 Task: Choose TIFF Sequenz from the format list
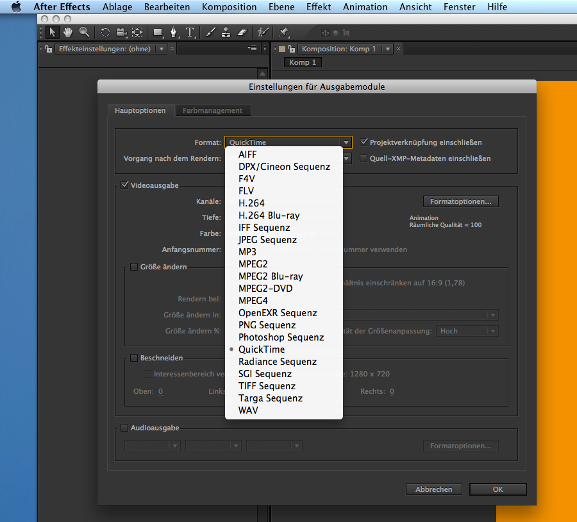click(x=284, y=386)
